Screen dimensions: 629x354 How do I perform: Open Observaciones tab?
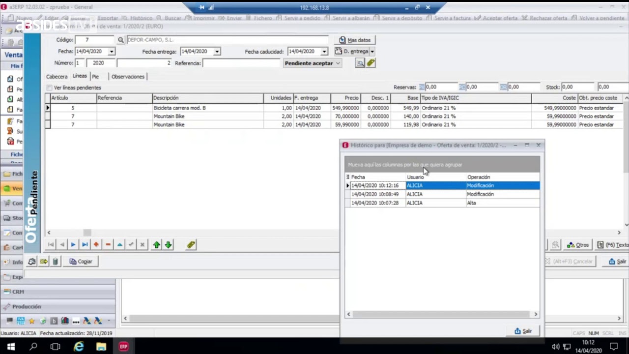coord(128,77)
